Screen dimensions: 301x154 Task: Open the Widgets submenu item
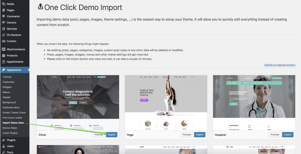point(7,87)
